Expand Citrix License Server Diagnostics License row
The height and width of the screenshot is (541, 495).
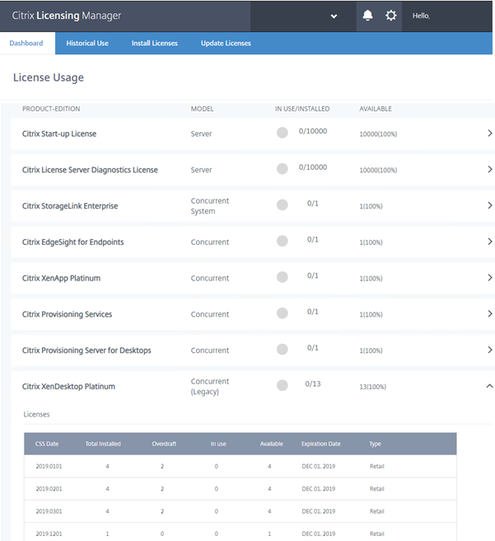click(490, 170)
